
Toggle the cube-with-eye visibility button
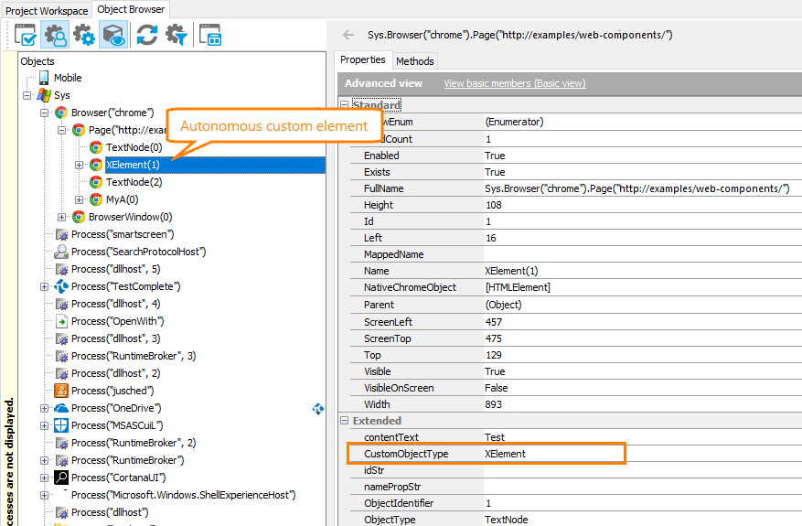click(113, 35)
